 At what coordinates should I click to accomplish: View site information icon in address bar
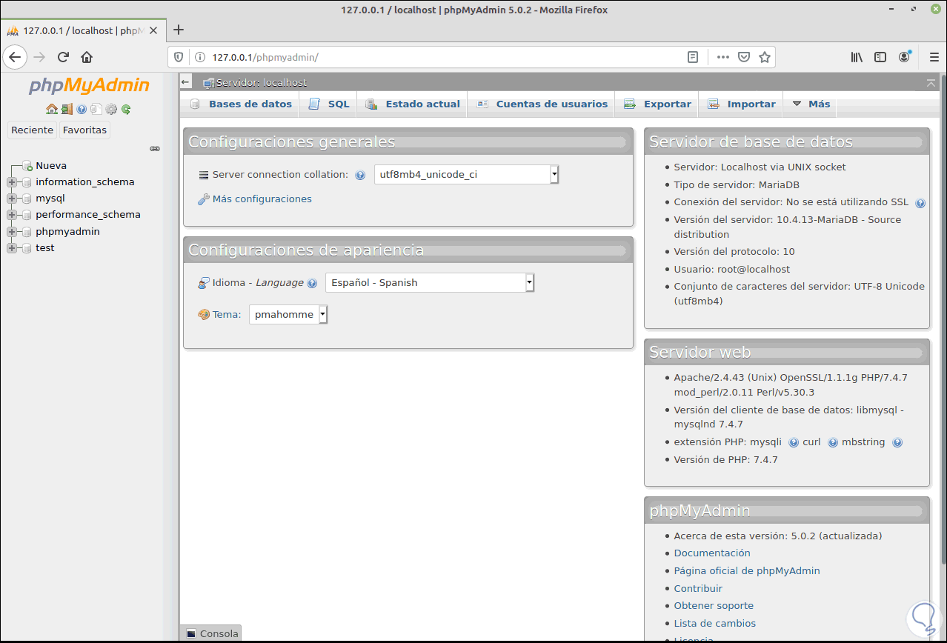[x=199, y=57]
